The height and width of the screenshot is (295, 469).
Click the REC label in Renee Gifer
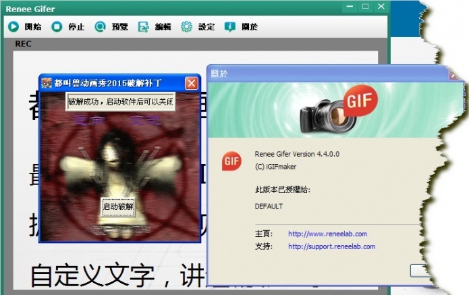point(23,44)
